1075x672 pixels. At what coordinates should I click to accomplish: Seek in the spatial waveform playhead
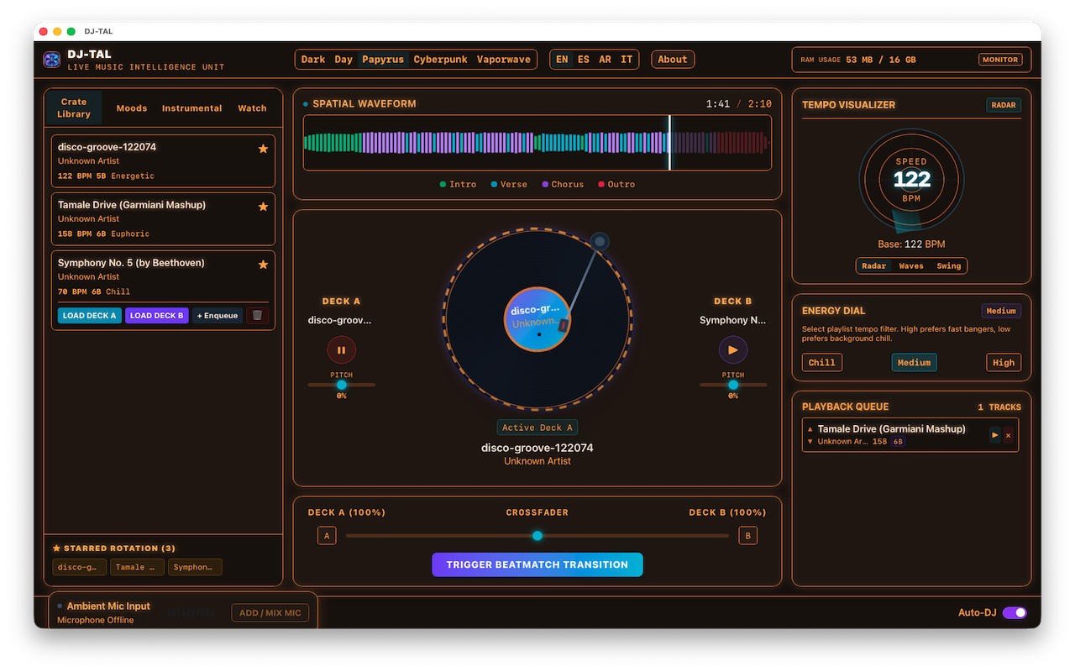pyautogui.click(x=669, y=143)
